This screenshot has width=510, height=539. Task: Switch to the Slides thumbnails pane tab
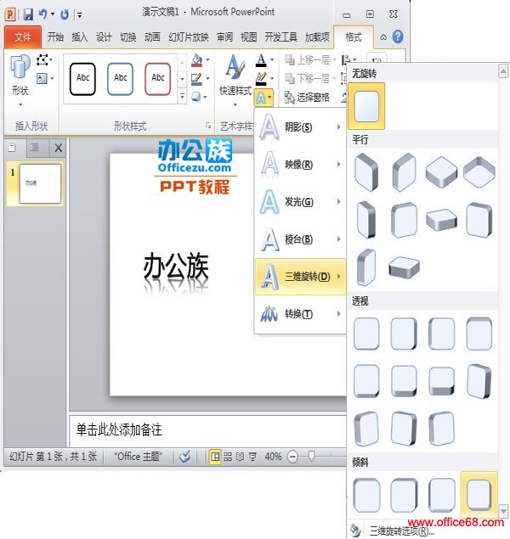[x=13, y=149]
